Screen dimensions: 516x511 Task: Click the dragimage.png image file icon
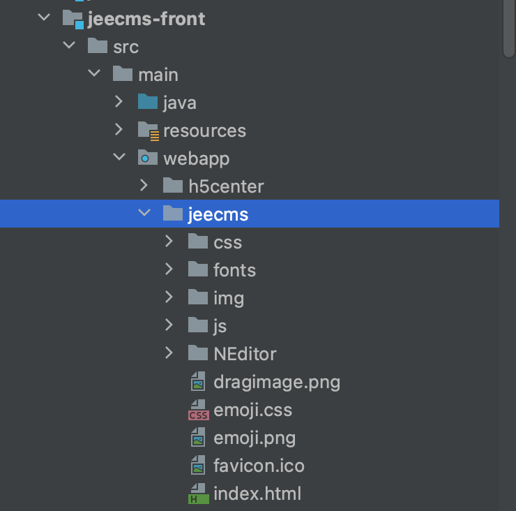(x=199, y=382)
